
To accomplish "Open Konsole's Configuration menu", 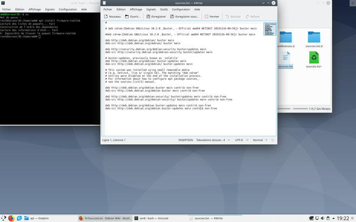I will tap(68, 9).
